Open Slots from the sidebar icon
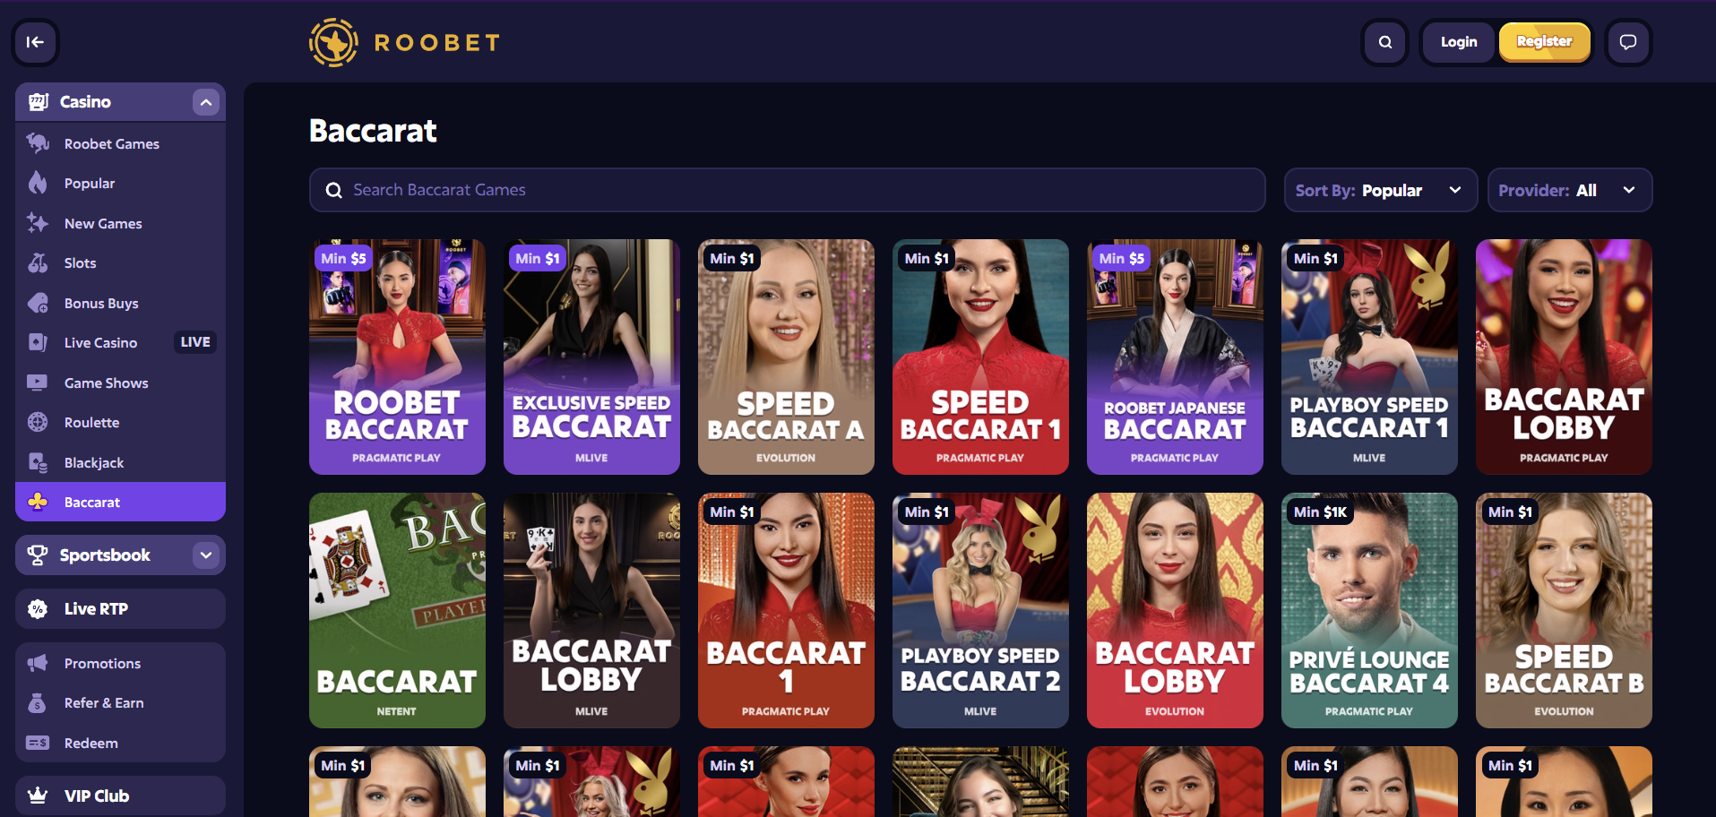The height and width of the screenshot is (817, 1716). pyautogui.click(x=38, y=262)
